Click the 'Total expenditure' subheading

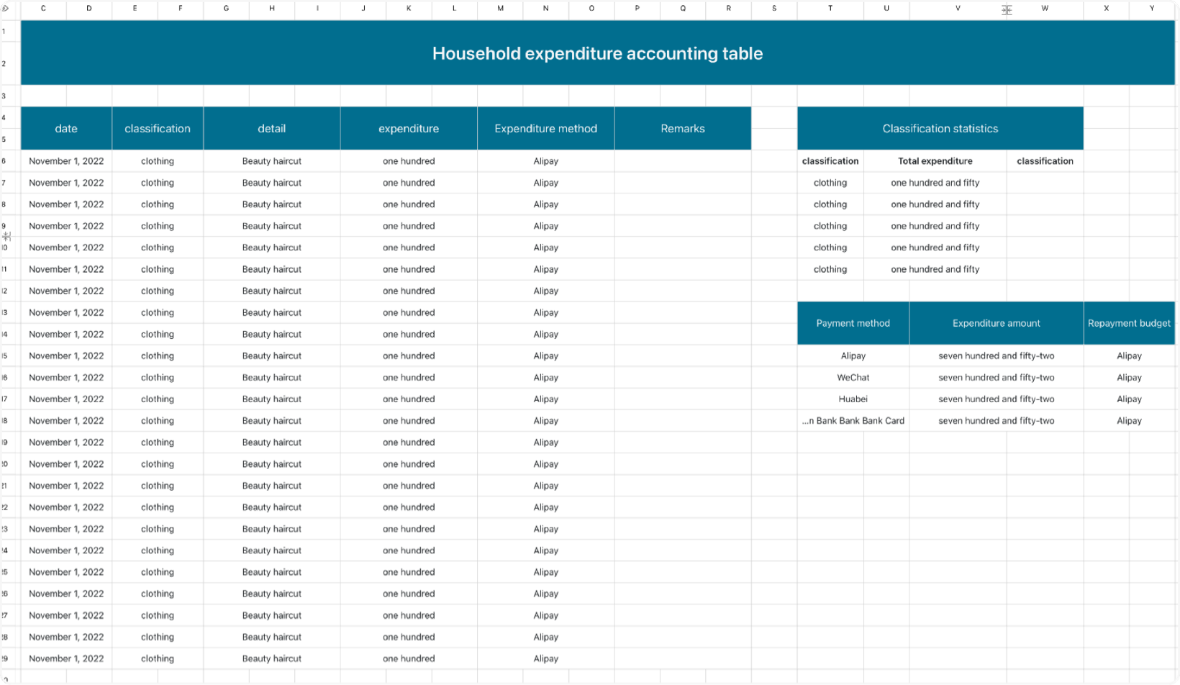click(935, 161)
